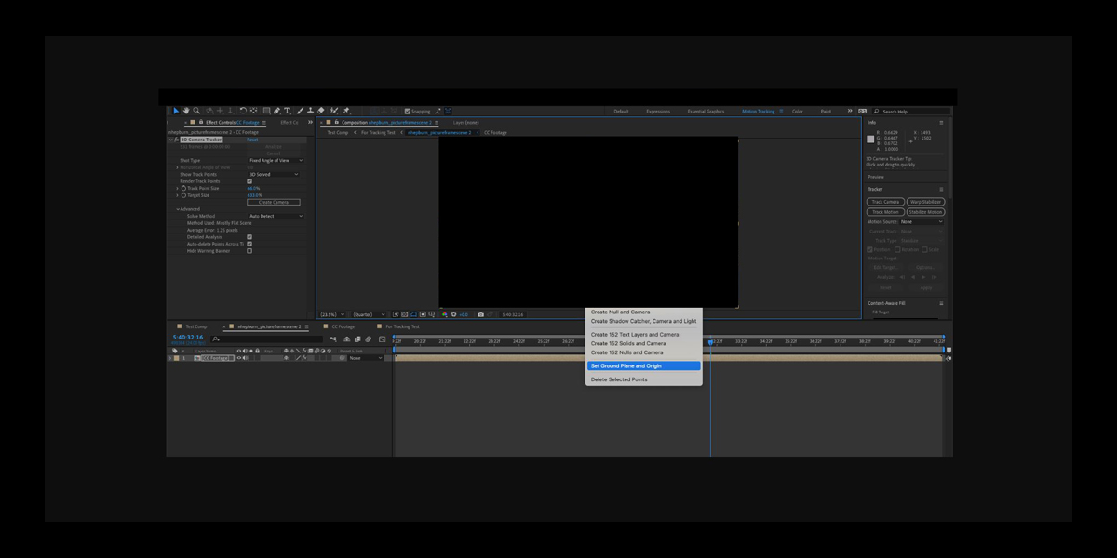
Task: Toggle the Position checkbox in Tracker
Action: (870, 249)
